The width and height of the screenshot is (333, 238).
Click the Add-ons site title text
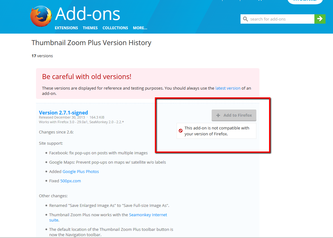click(87, 14)
